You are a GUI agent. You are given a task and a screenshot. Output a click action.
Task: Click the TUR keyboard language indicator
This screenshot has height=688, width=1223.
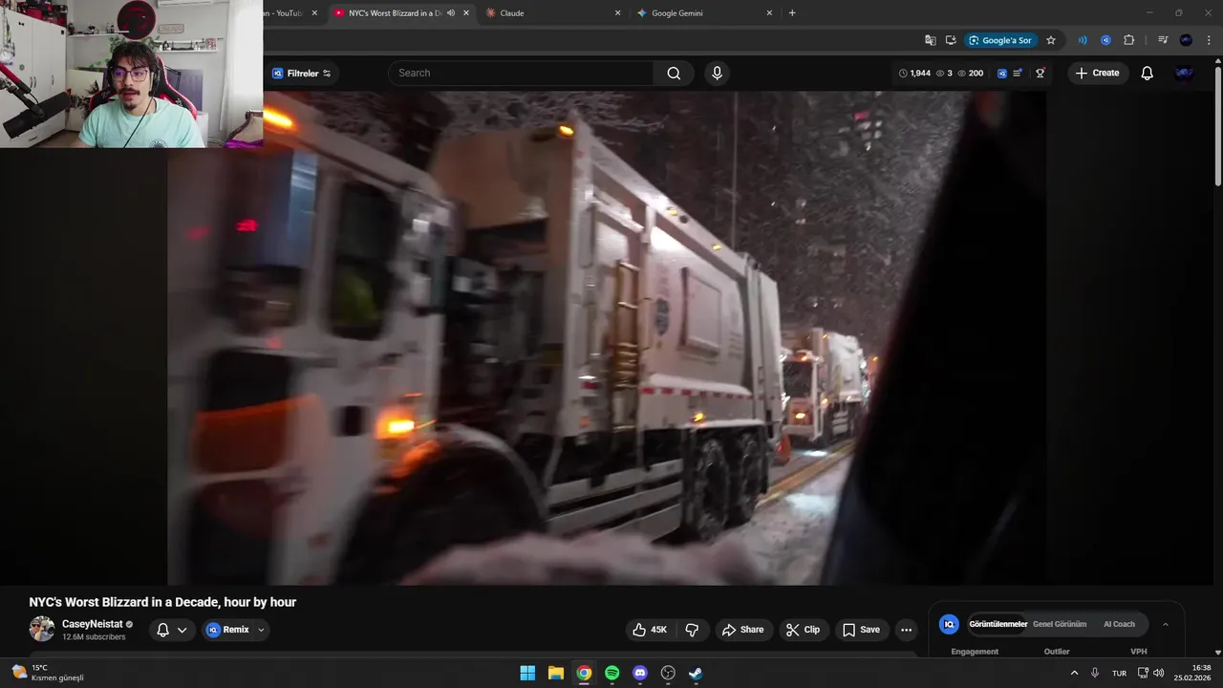(1119, 674)
